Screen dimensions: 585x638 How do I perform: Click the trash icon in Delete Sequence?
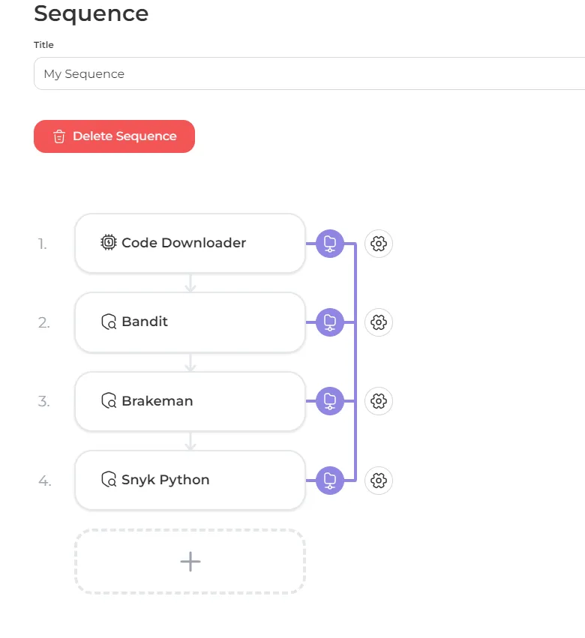(59, 136)
